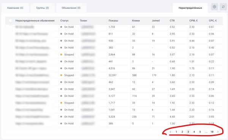Sort by the Статус column header

point(64,20)
